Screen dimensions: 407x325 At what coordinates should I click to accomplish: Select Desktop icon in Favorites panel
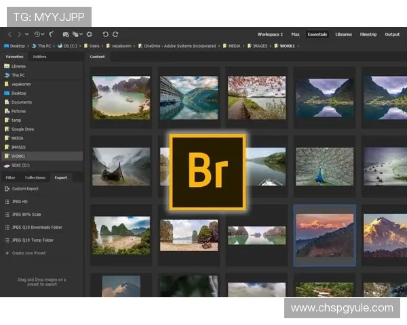[x=7, y=93]
